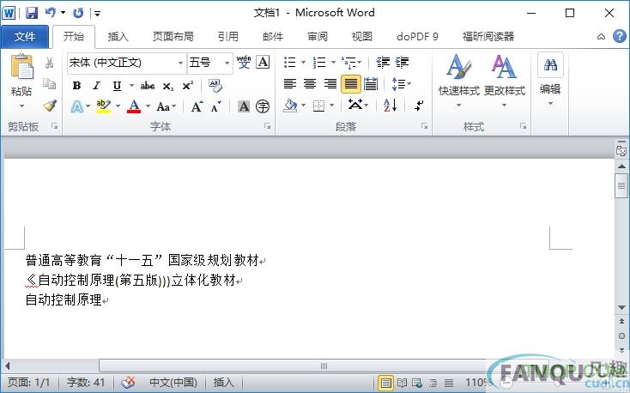Click the subscript X₂ icon

[x=167, y=85]
